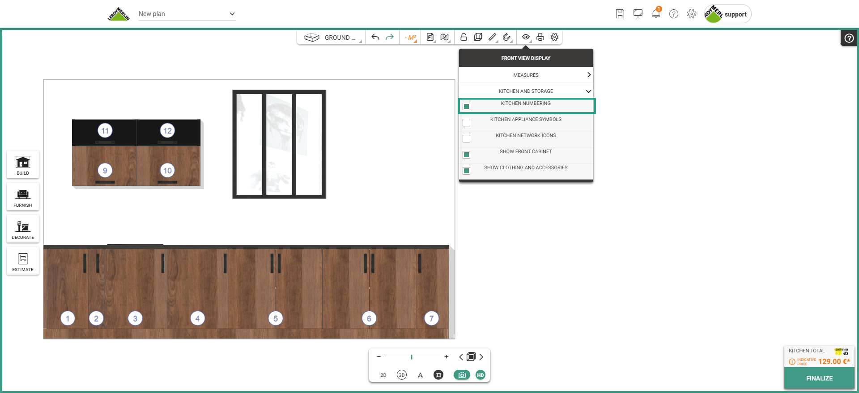Click the green redo arrow
Image resolution: width=859 pixels, height=393 pixels.
tap(390, 37)
